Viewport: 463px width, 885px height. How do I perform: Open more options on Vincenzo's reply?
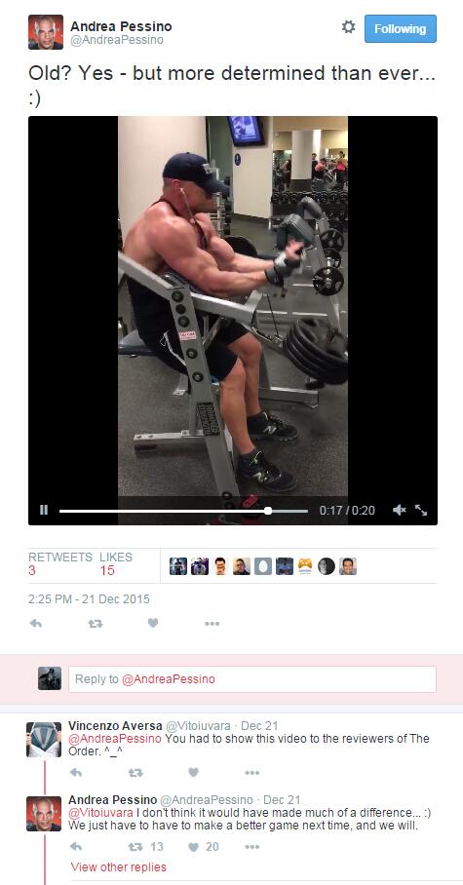tap(251, 773)
